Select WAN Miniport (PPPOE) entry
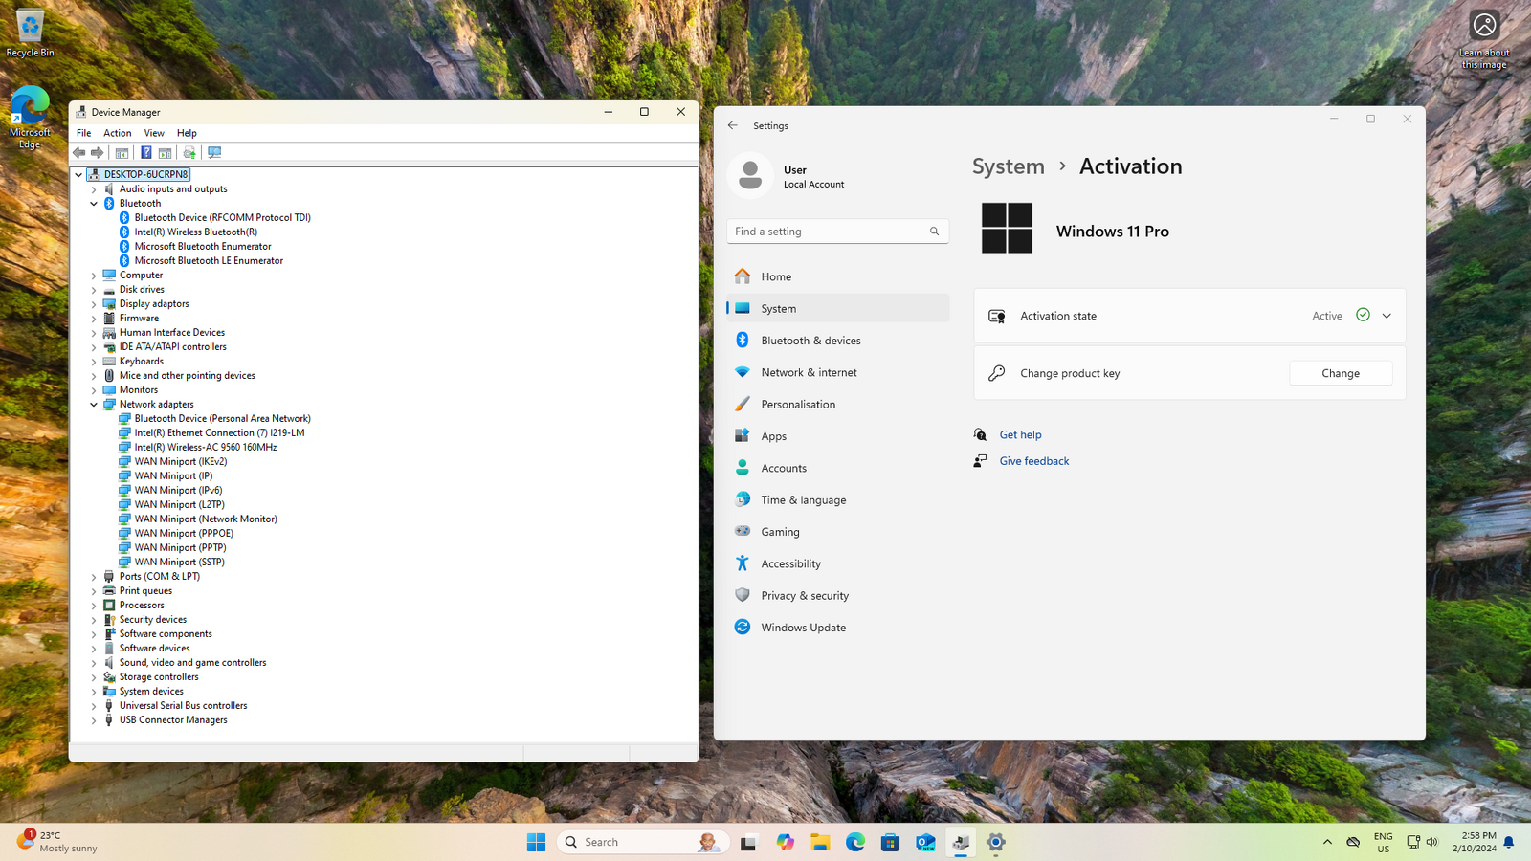The width and height of the screenshot is (1531, 861). point(184,533)
